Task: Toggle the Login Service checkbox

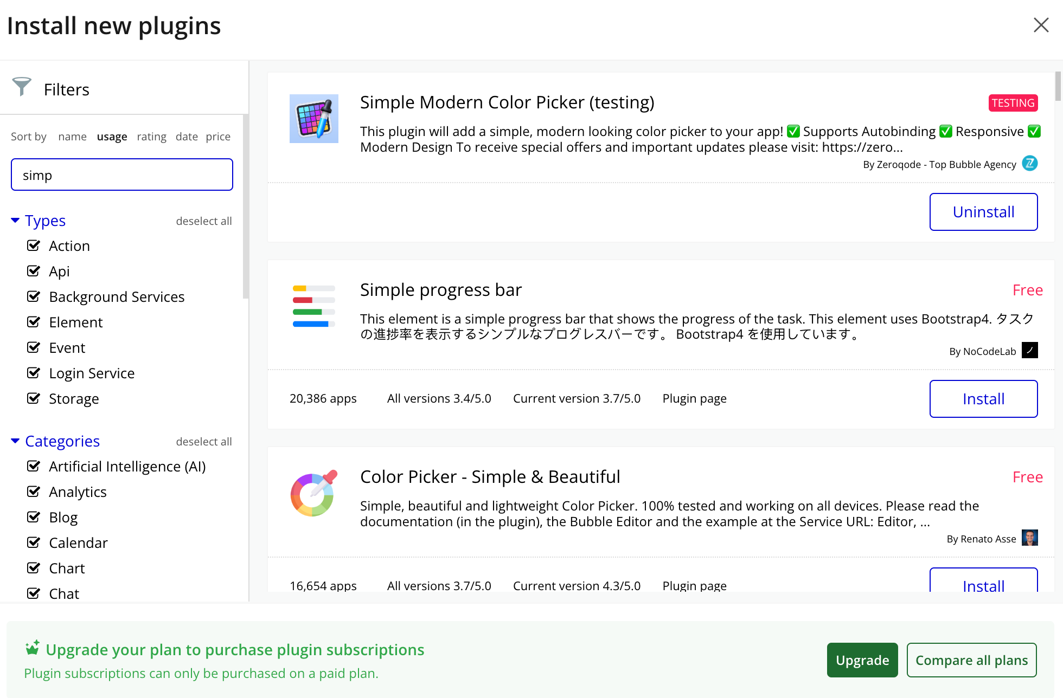Action: pos(34,373)
